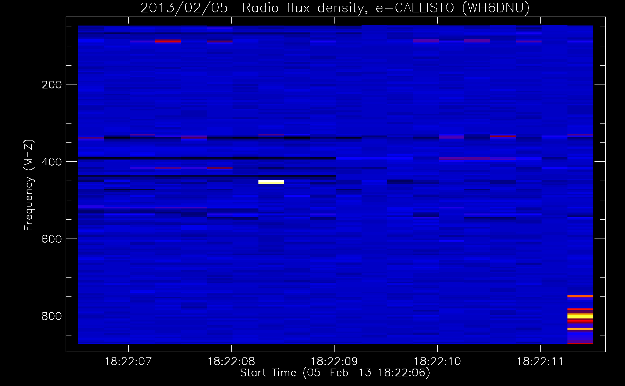Screen dimensions: 625x386
Task: Click the '200' frequency tick label
Action: click(x=52, y=85)
